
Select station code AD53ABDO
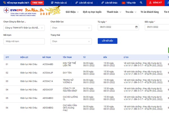coord(48,98)
